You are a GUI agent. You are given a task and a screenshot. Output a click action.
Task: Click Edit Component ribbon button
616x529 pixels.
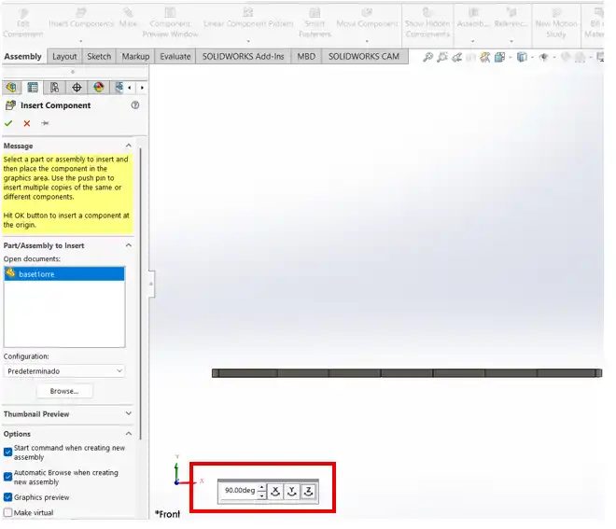pos(22,22)
